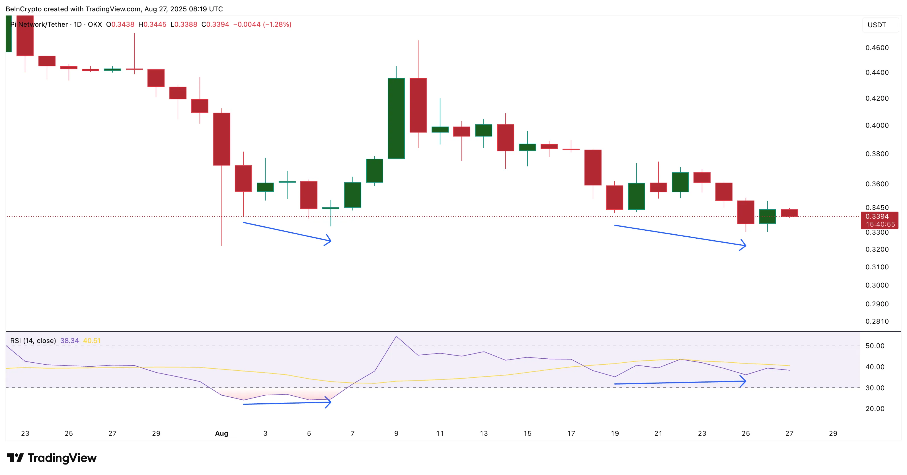Click the TradingView logo icon
The height and width of the screenshot is (475, 907).
coord(15,458)
